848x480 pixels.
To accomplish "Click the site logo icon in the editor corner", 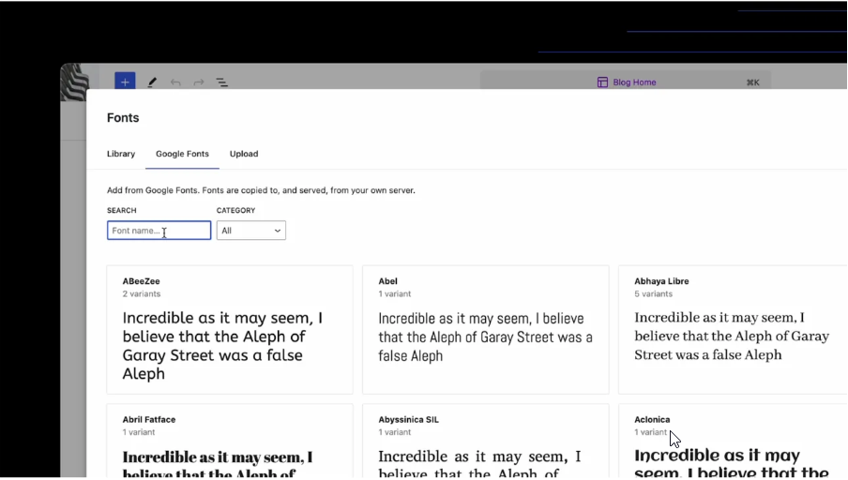I will click(x=75, y=82).
